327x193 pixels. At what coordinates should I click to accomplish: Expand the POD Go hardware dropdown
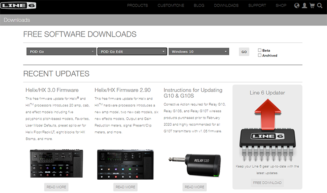click(x=61, y=52)
